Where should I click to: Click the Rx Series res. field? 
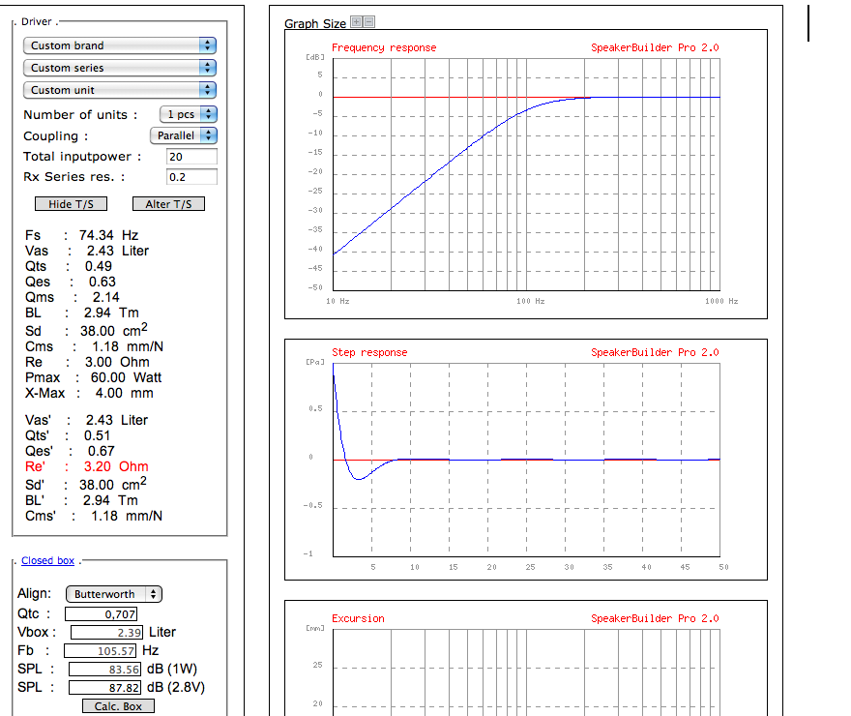click(x=191, y=177)
